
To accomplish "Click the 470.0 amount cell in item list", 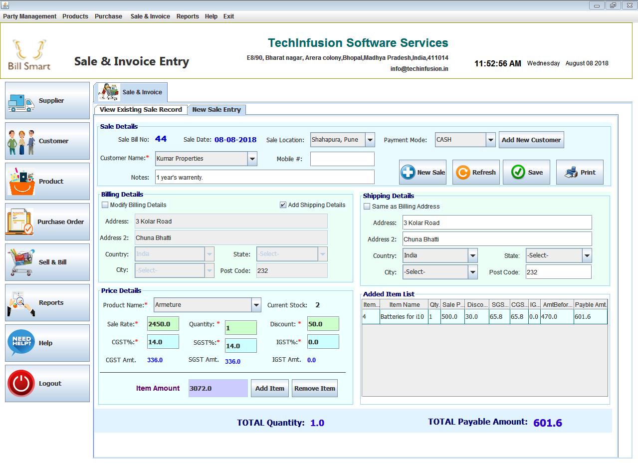I will click(x=557, y=317).
